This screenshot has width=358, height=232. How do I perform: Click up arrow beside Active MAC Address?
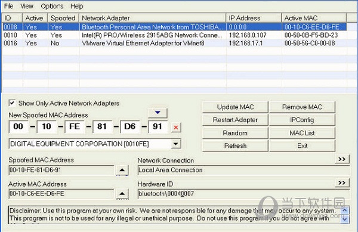click(x=122, y=194)
